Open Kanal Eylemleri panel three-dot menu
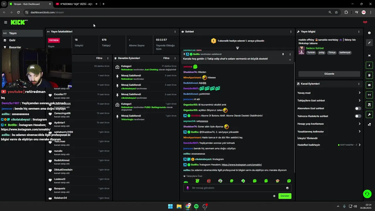 [x=359, y=84]
